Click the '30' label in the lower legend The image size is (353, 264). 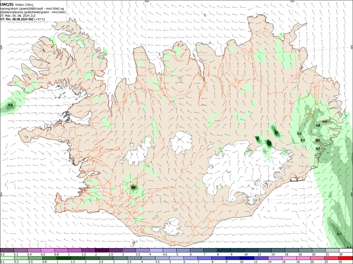coord(341,262)
